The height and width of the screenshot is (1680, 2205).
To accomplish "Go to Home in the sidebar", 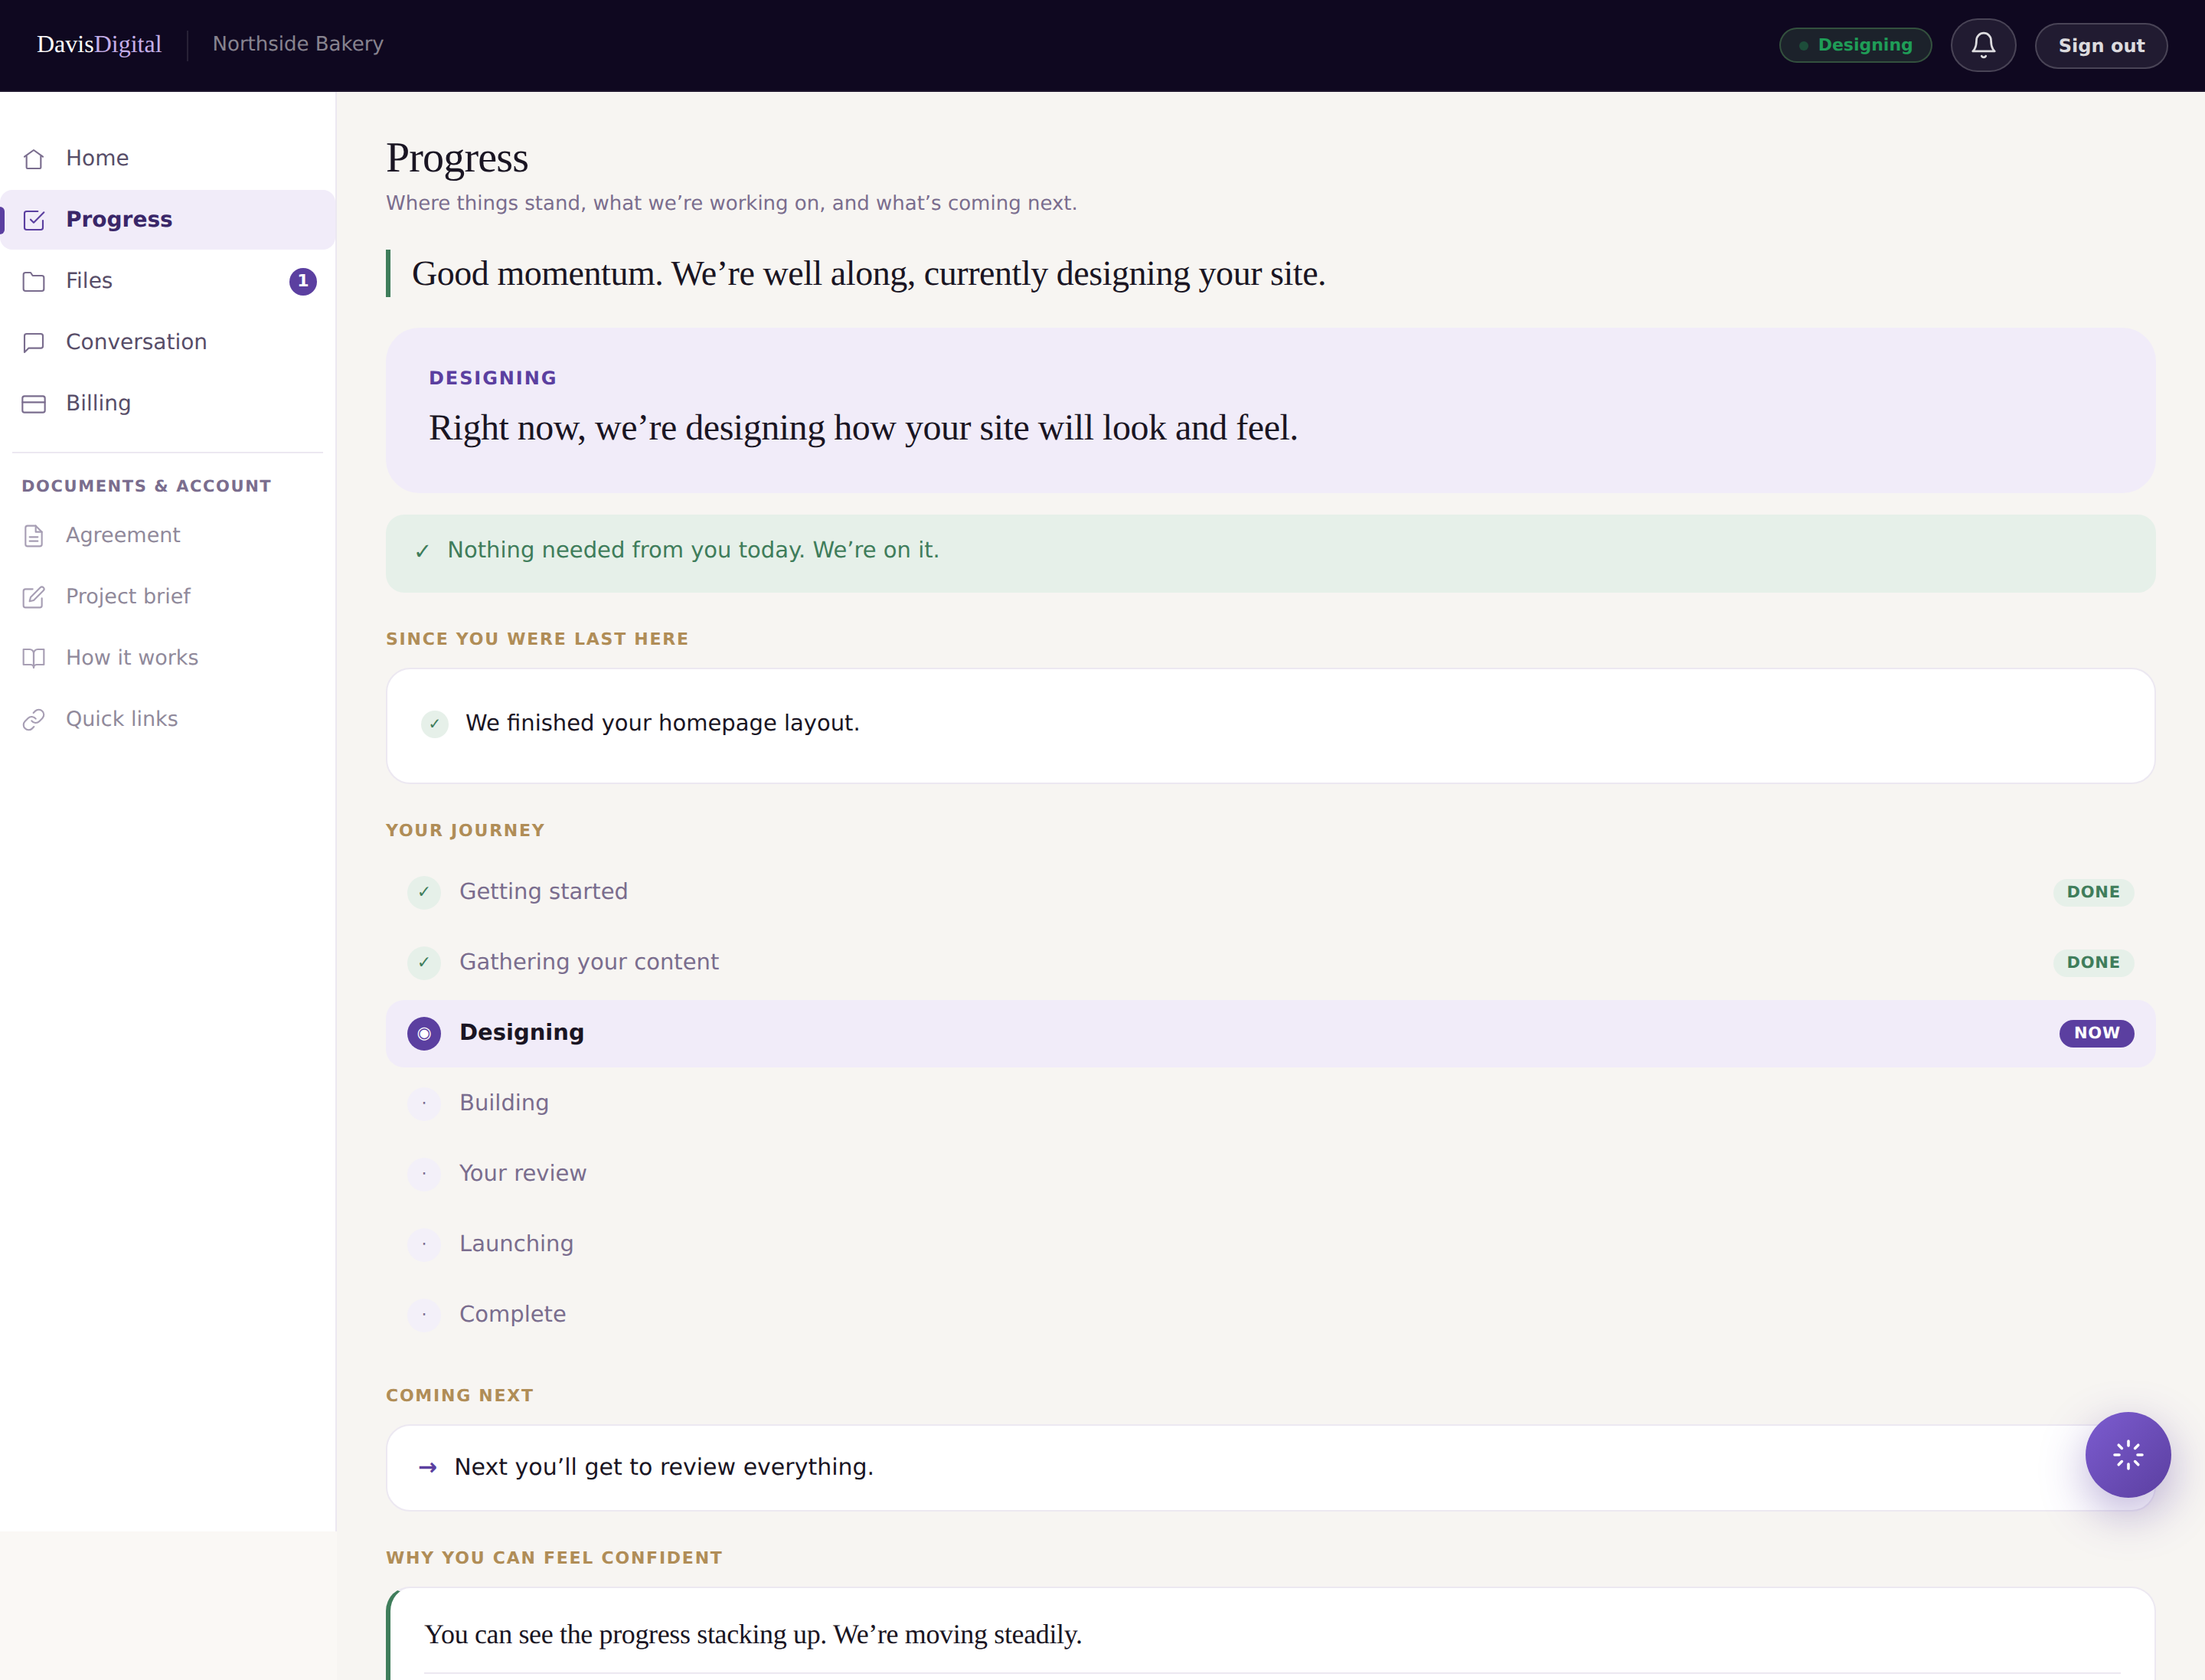I will [x=168, y=158].
